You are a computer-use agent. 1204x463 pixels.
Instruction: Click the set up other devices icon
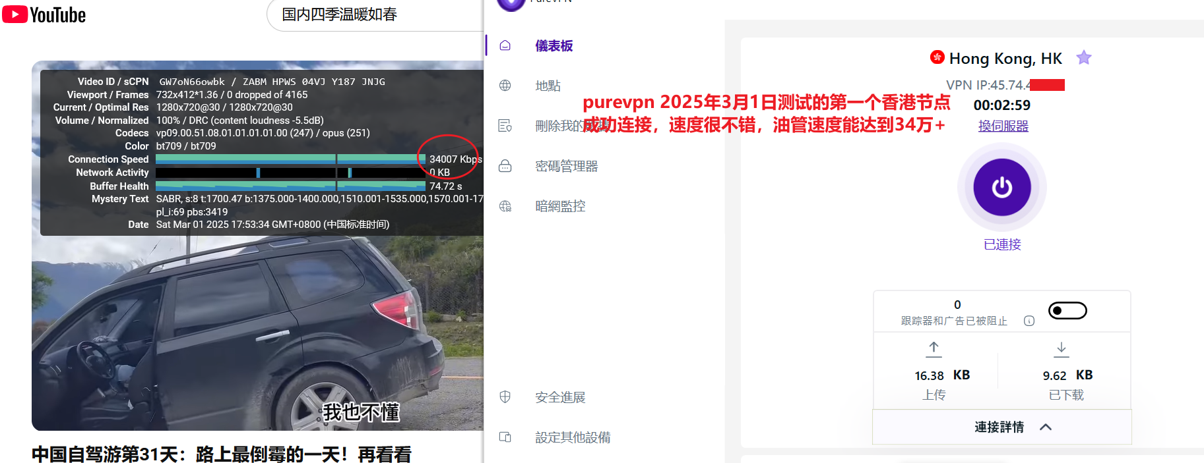(x=505, y=437)
